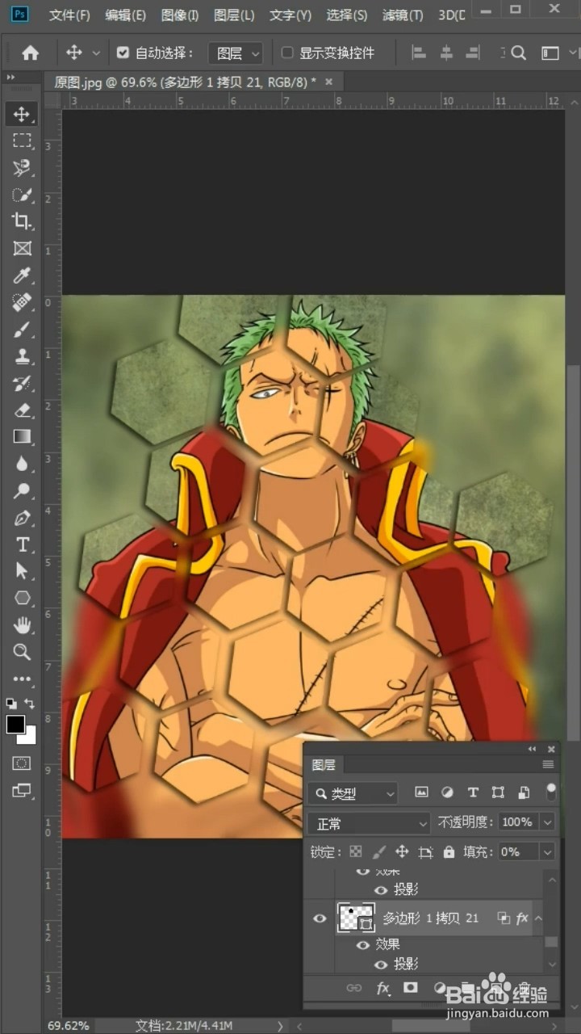581x1034 pixels.
Task: Select the Polygon shape tool
Action: click(22, 598)
